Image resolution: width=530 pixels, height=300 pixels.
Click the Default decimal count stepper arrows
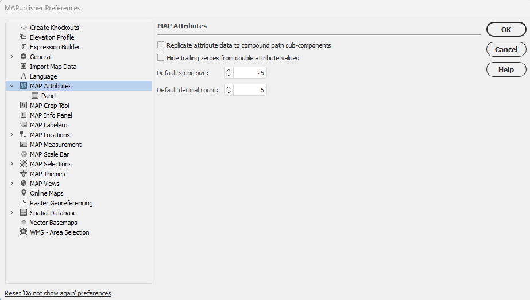tap(229, 90)
